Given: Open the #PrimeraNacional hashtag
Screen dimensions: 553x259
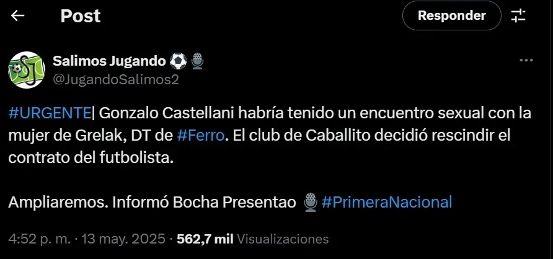Looking at the screenshot, I should point(387,202).
